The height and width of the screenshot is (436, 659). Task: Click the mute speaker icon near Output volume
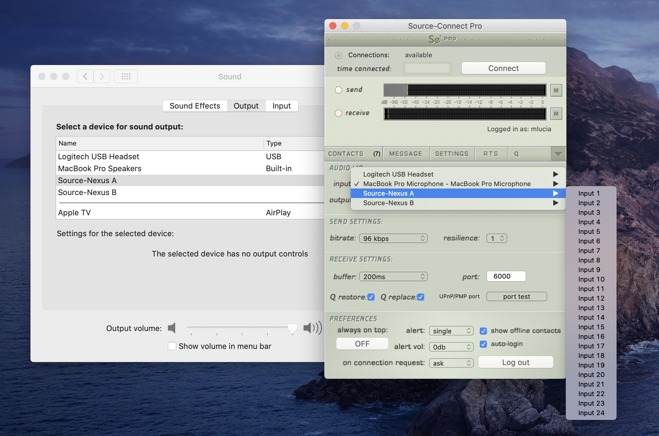pos(172,328)
